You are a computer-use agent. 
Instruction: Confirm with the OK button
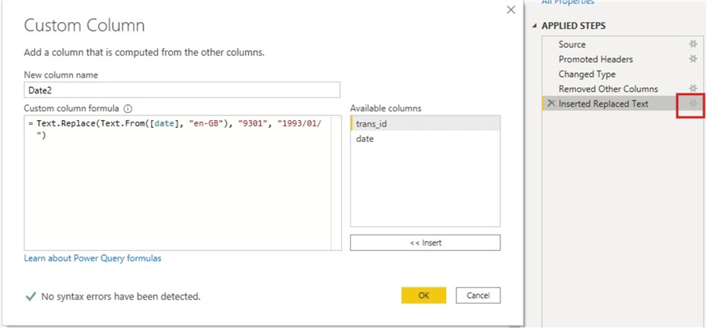pyautogui.click(x=424, y=296)
